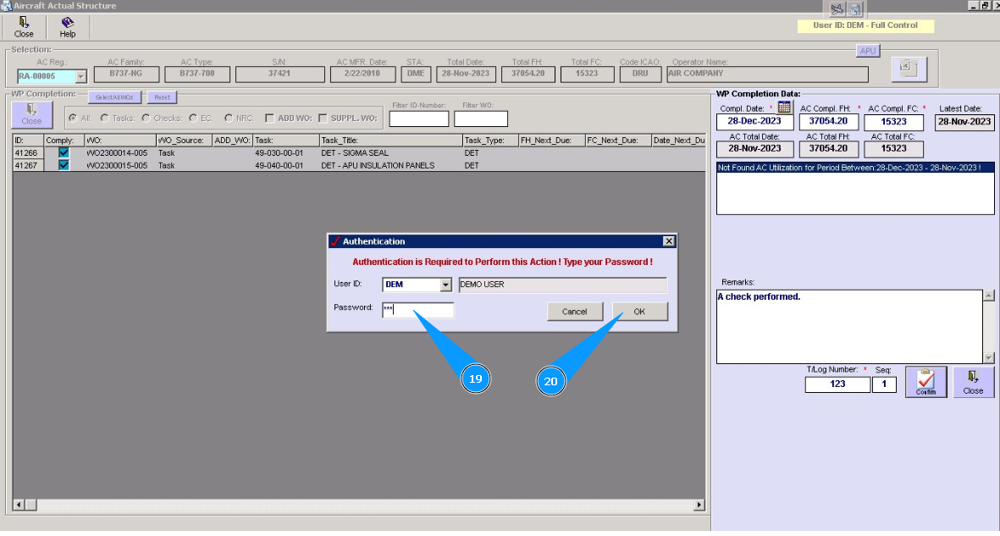Toggle Comply checkbox for ID 41266
Screen dimensions: 1000x536
64,152
